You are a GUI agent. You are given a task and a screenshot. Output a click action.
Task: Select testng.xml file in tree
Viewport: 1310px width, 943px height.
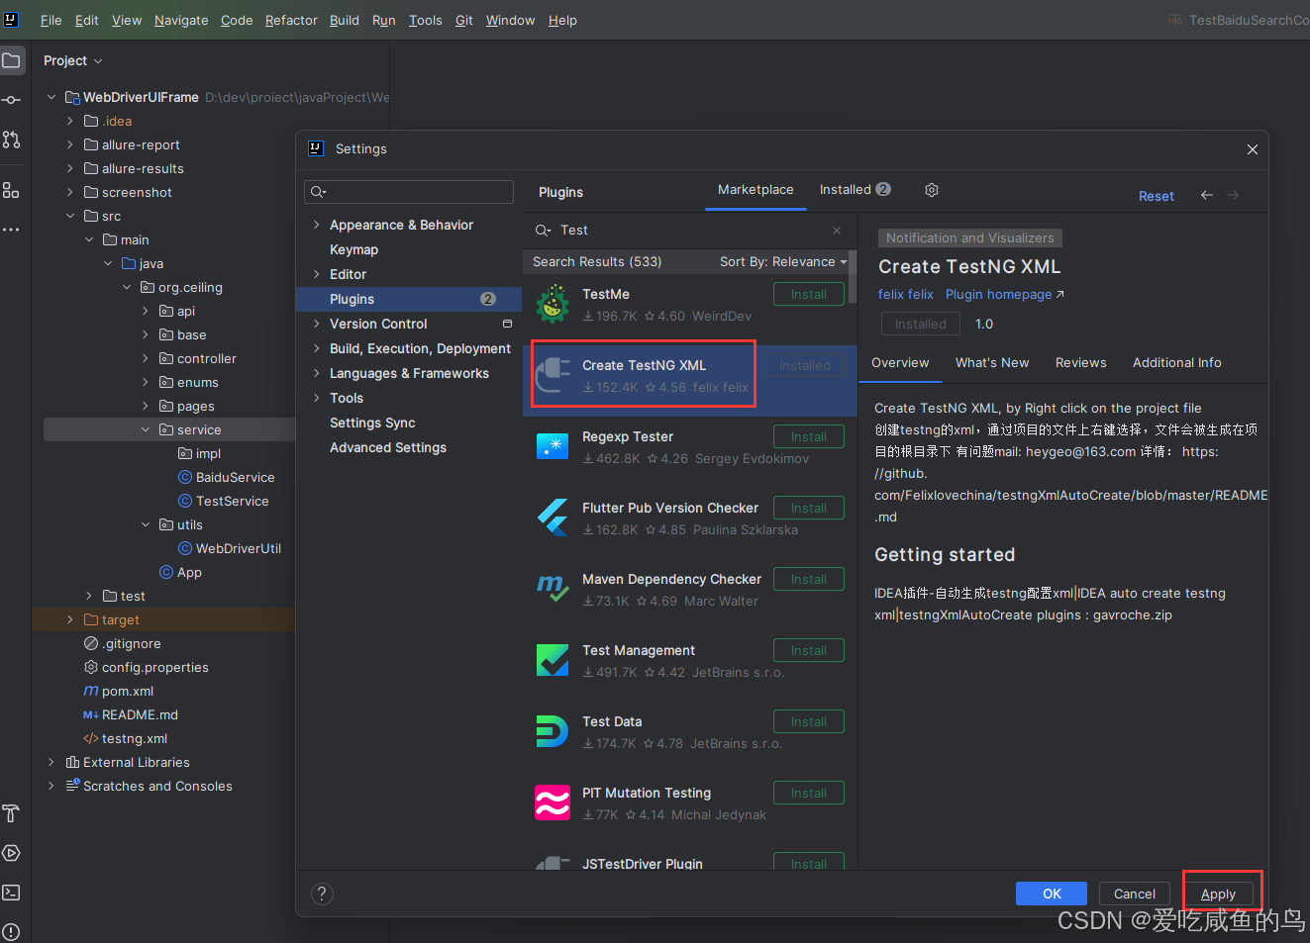coord(135,738)
